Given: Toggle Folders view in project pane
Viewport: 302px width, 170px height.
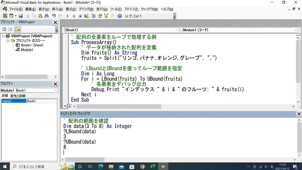Looking at the screenshot, I should (18, 29).
